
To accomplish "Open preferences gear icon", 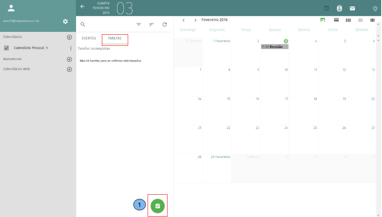I will point(65,21).
